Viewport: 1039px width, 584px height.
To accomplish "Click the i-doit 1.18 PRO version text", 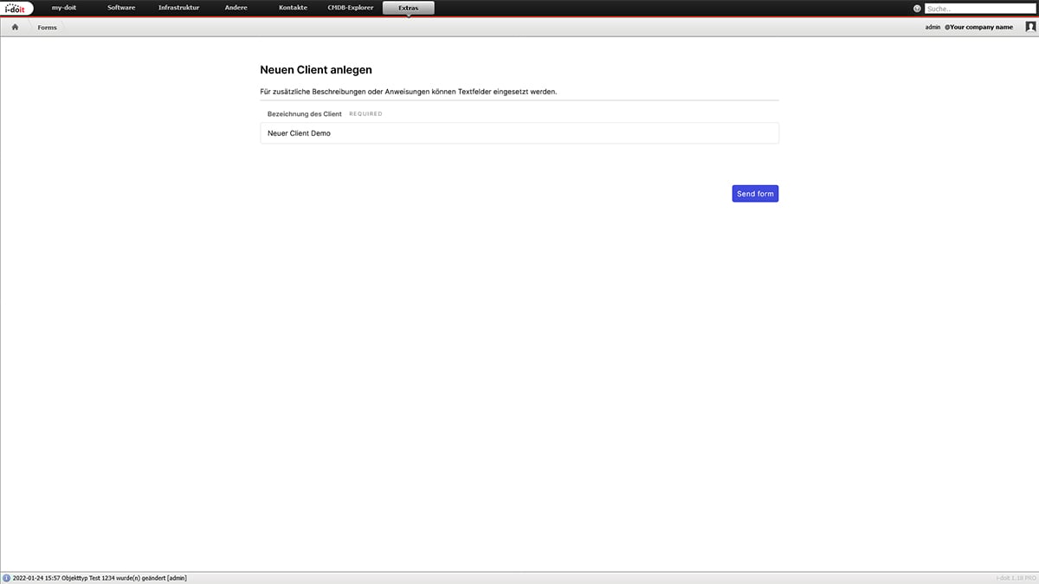I will 1016,578.
